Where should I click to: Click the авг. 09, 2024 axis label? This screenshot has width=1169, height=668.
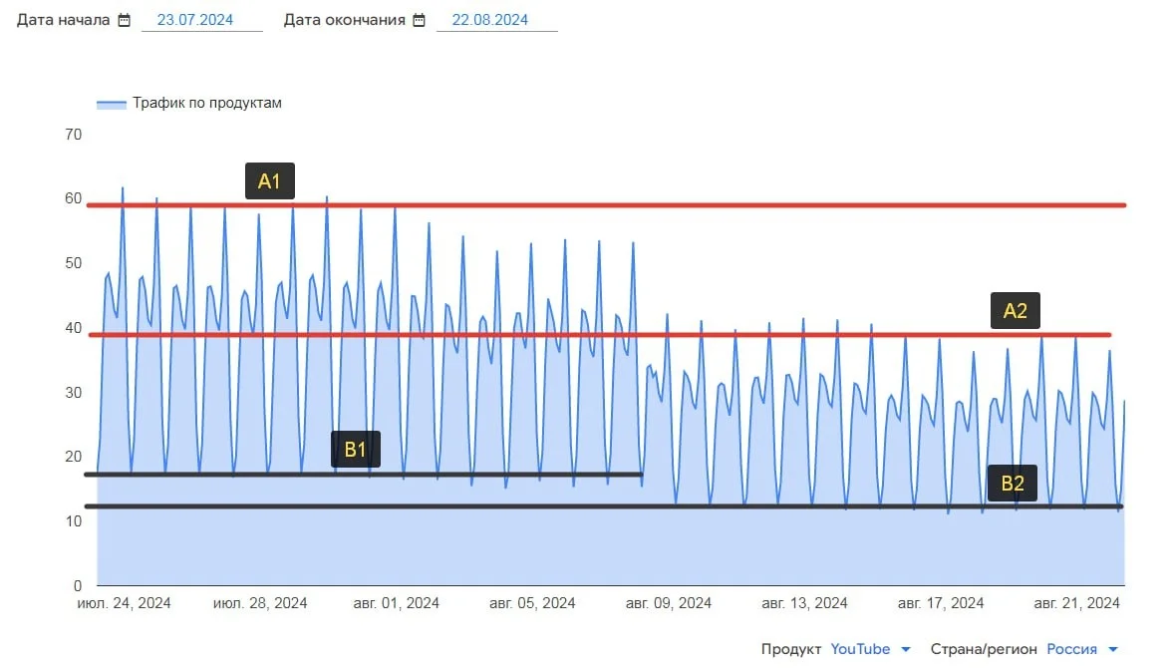(x=669, y=603)
